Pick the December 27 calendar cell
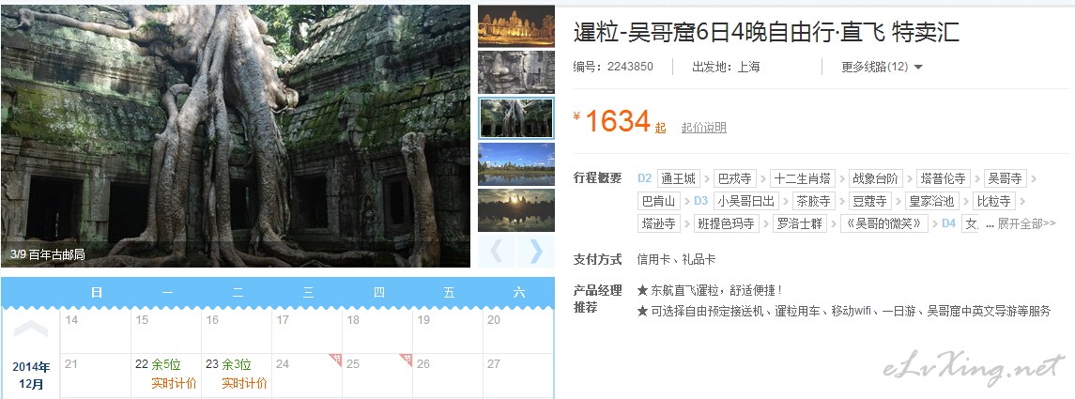The width and height of the screenshot is (1075, 399). (518, 375)
